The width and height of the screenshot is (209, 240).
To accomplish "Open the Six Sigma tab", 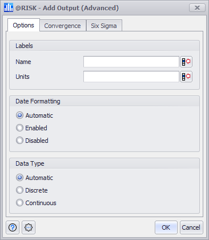I will click(104, 26).
